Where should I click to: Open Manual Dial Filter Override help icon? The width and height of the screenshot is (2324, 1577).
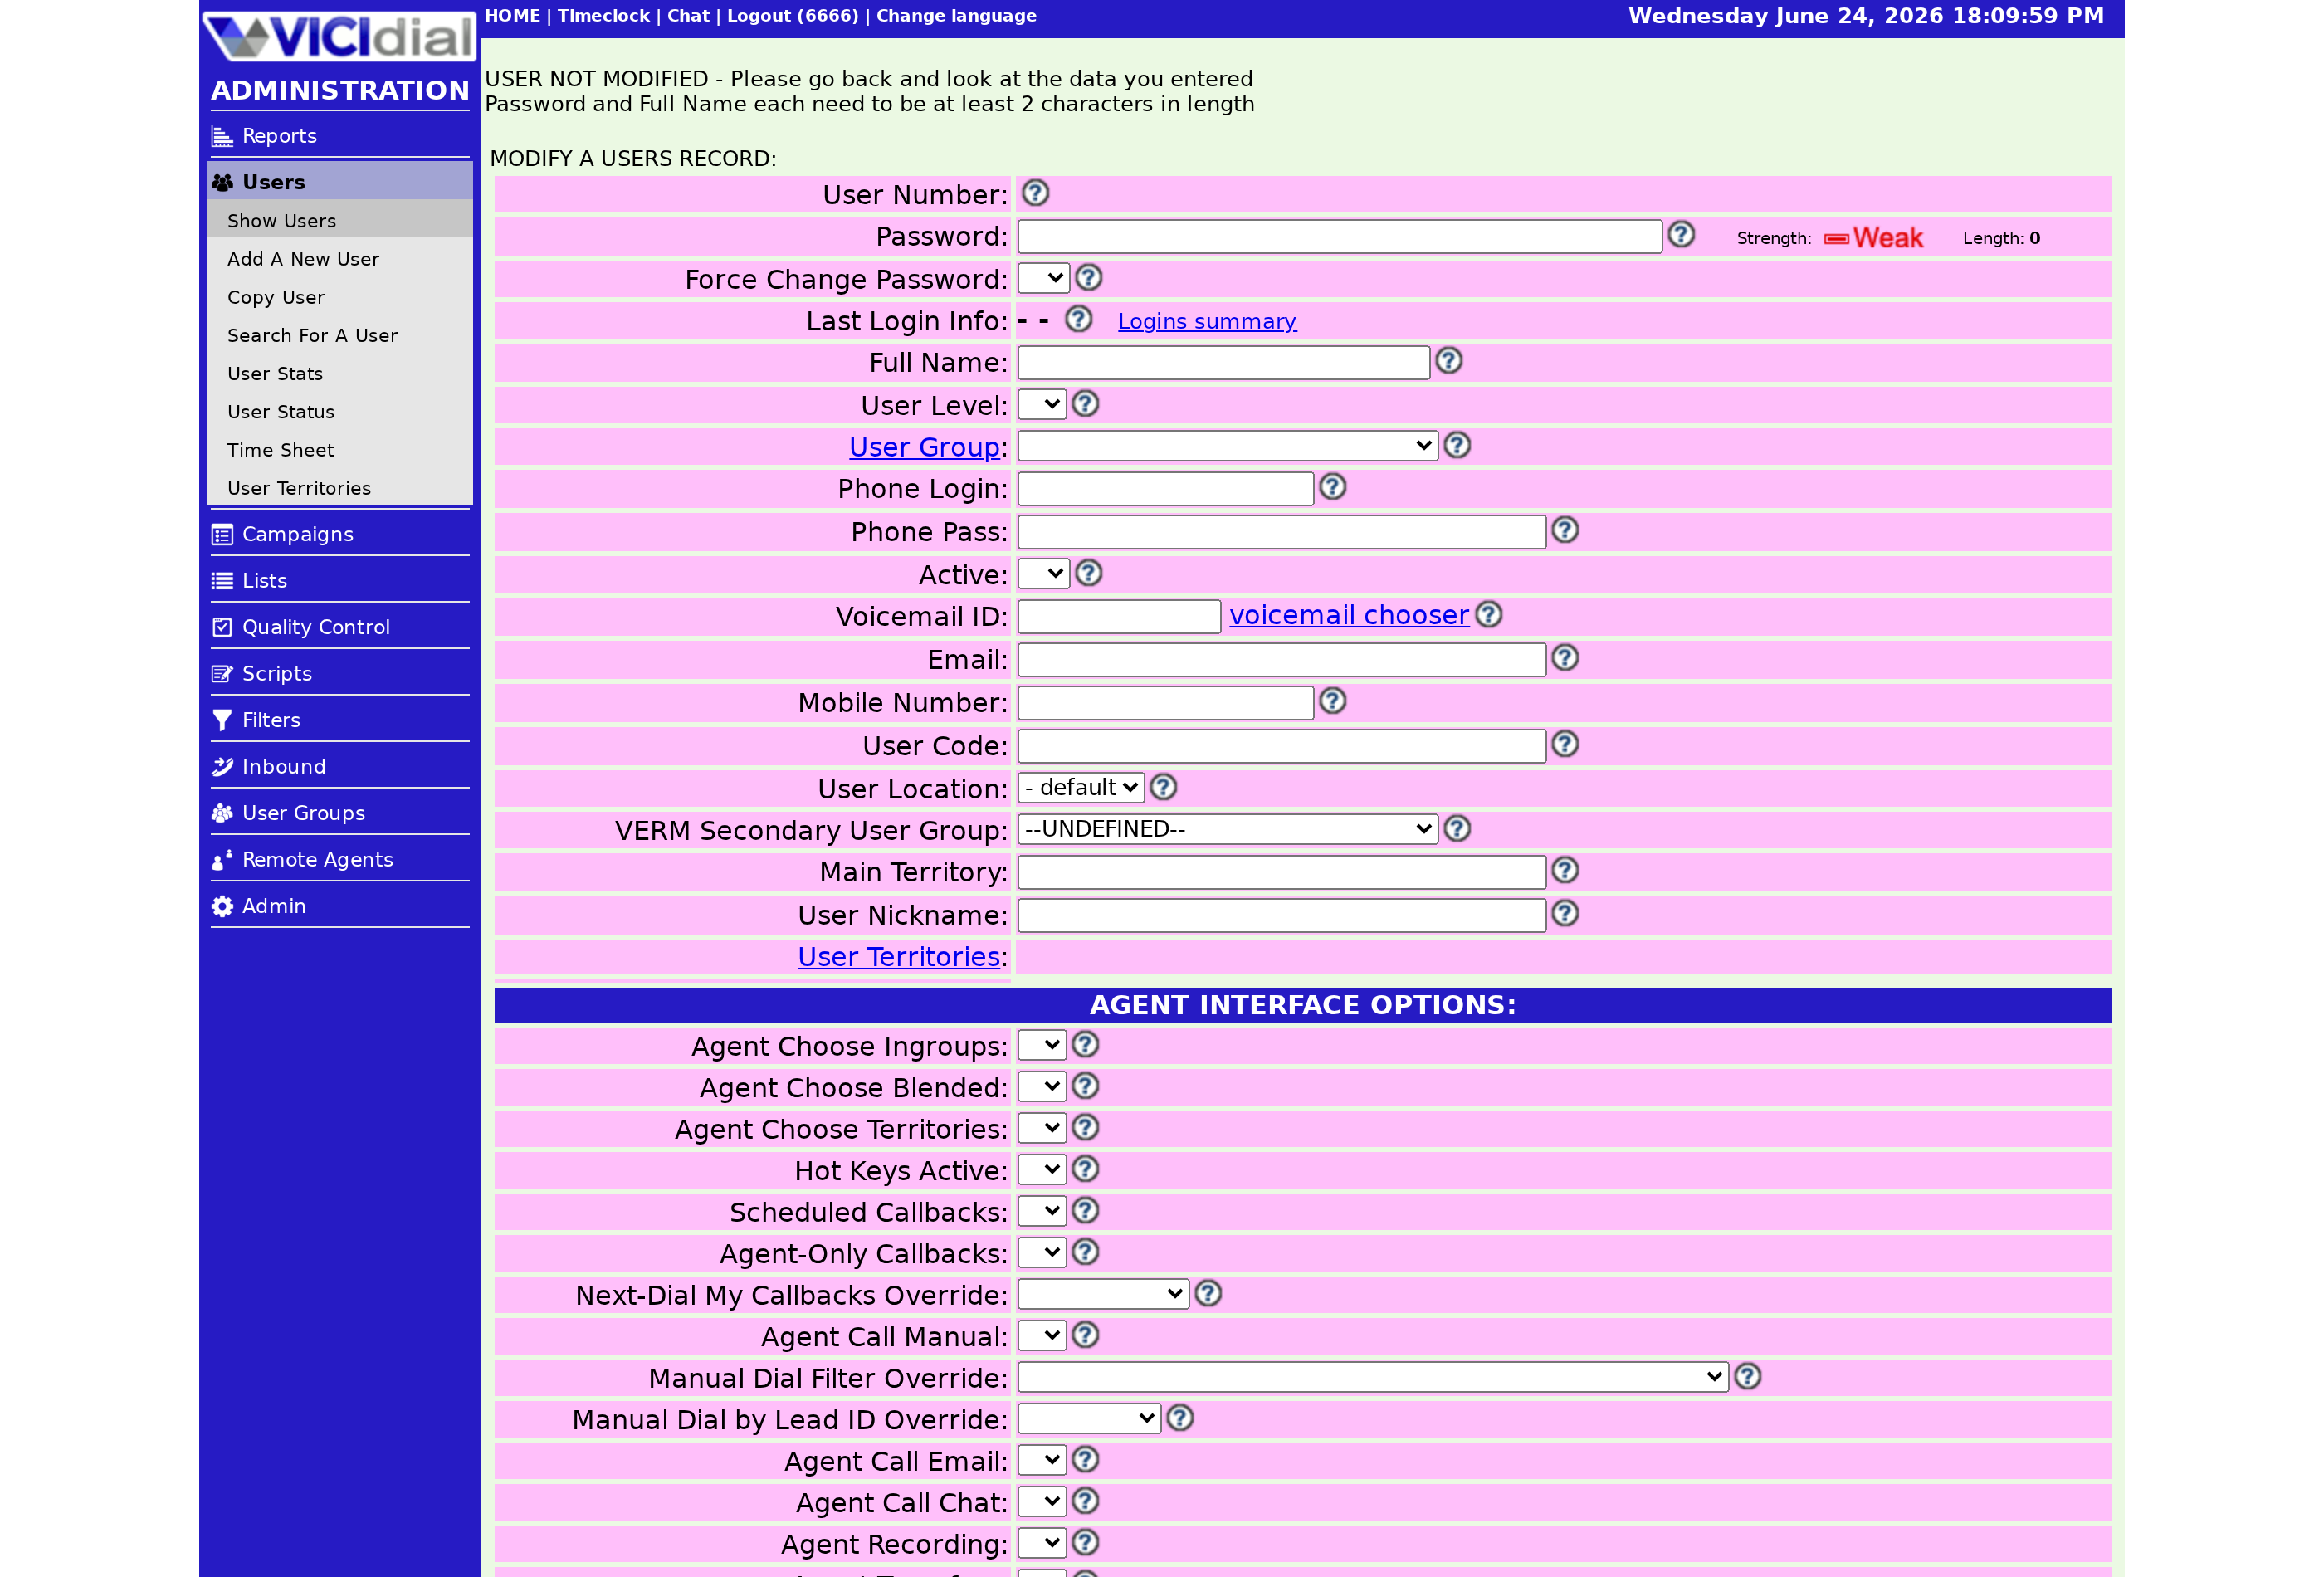coord(1747,1377)
